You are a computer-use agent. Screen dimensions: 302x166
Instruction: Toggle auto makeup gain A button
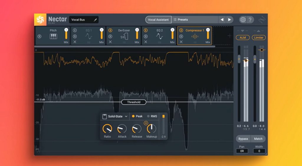(x=146, y=123)
